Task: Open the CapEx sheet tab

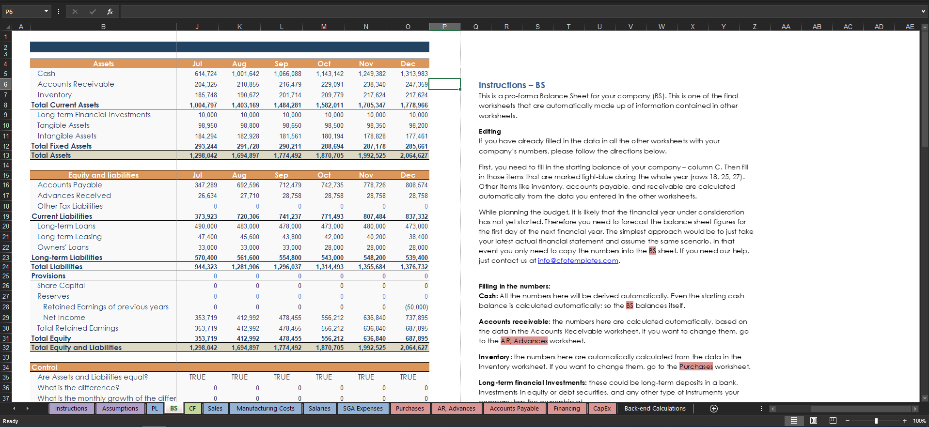Action: pos(602,409)
